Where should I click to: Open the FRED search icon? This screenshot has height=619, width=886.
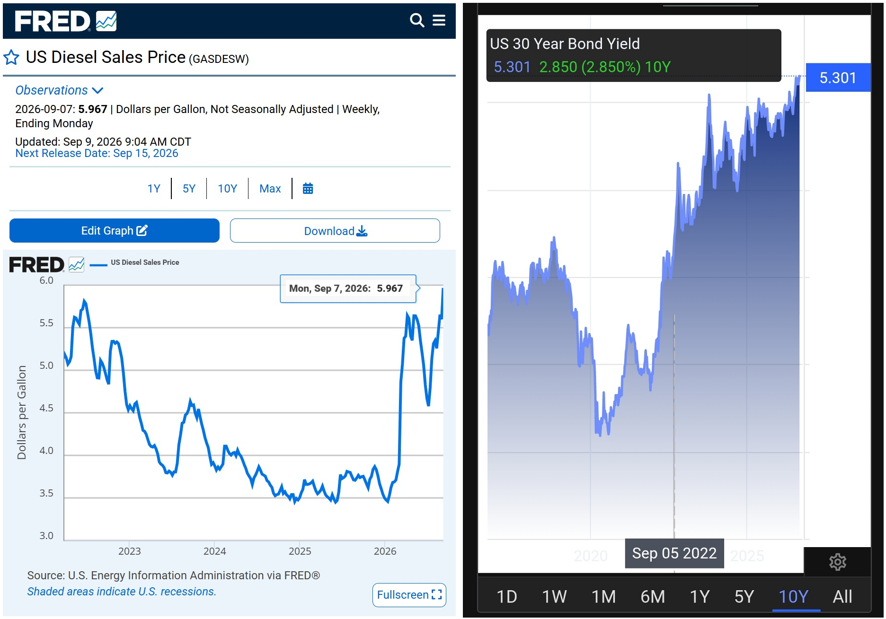tap(416, 20)
